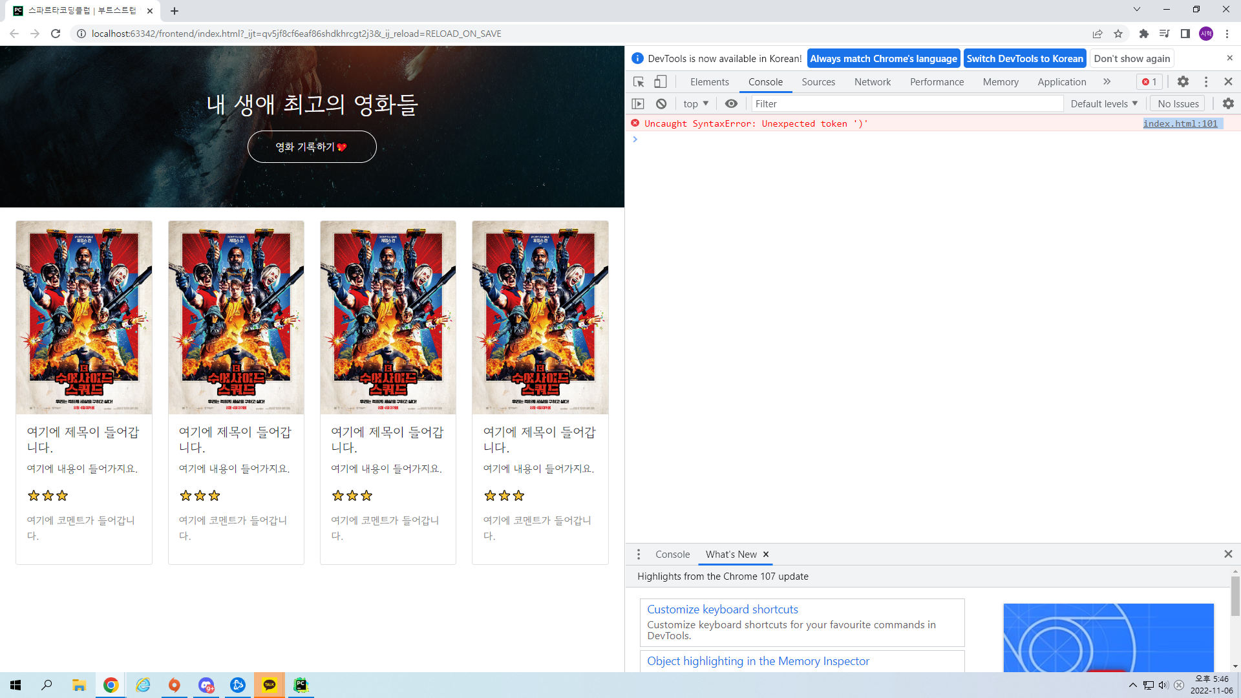Open a new browser tab
1241x698 pixels.
pyautogui.click(x=175, y=11)
